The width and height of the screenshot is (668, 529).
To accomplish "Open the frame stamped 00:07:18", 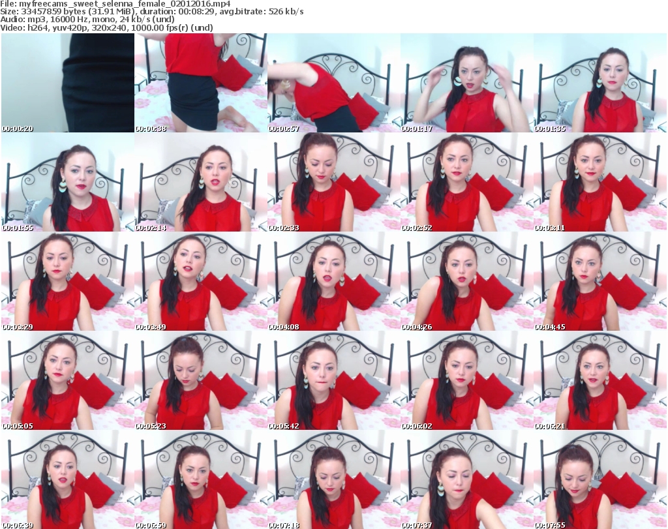I will [x=334, y=479].
